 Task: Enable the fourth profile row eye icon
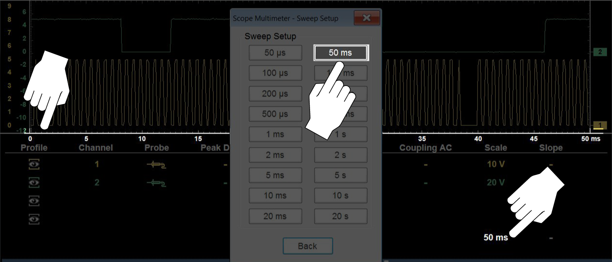pyautogui.click(x=34, y=219)
